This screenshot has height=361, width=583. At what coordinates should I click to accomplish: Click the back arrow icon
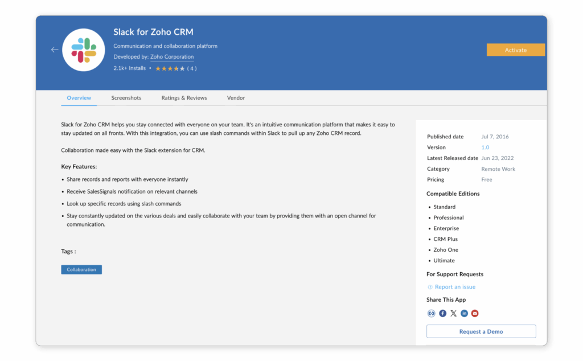click(x=55, y=50)
